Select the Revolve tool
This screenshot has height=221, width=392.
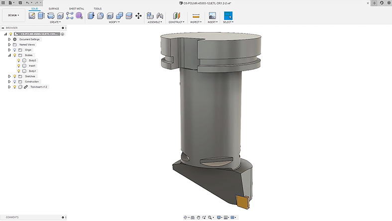tap(51, 16)
